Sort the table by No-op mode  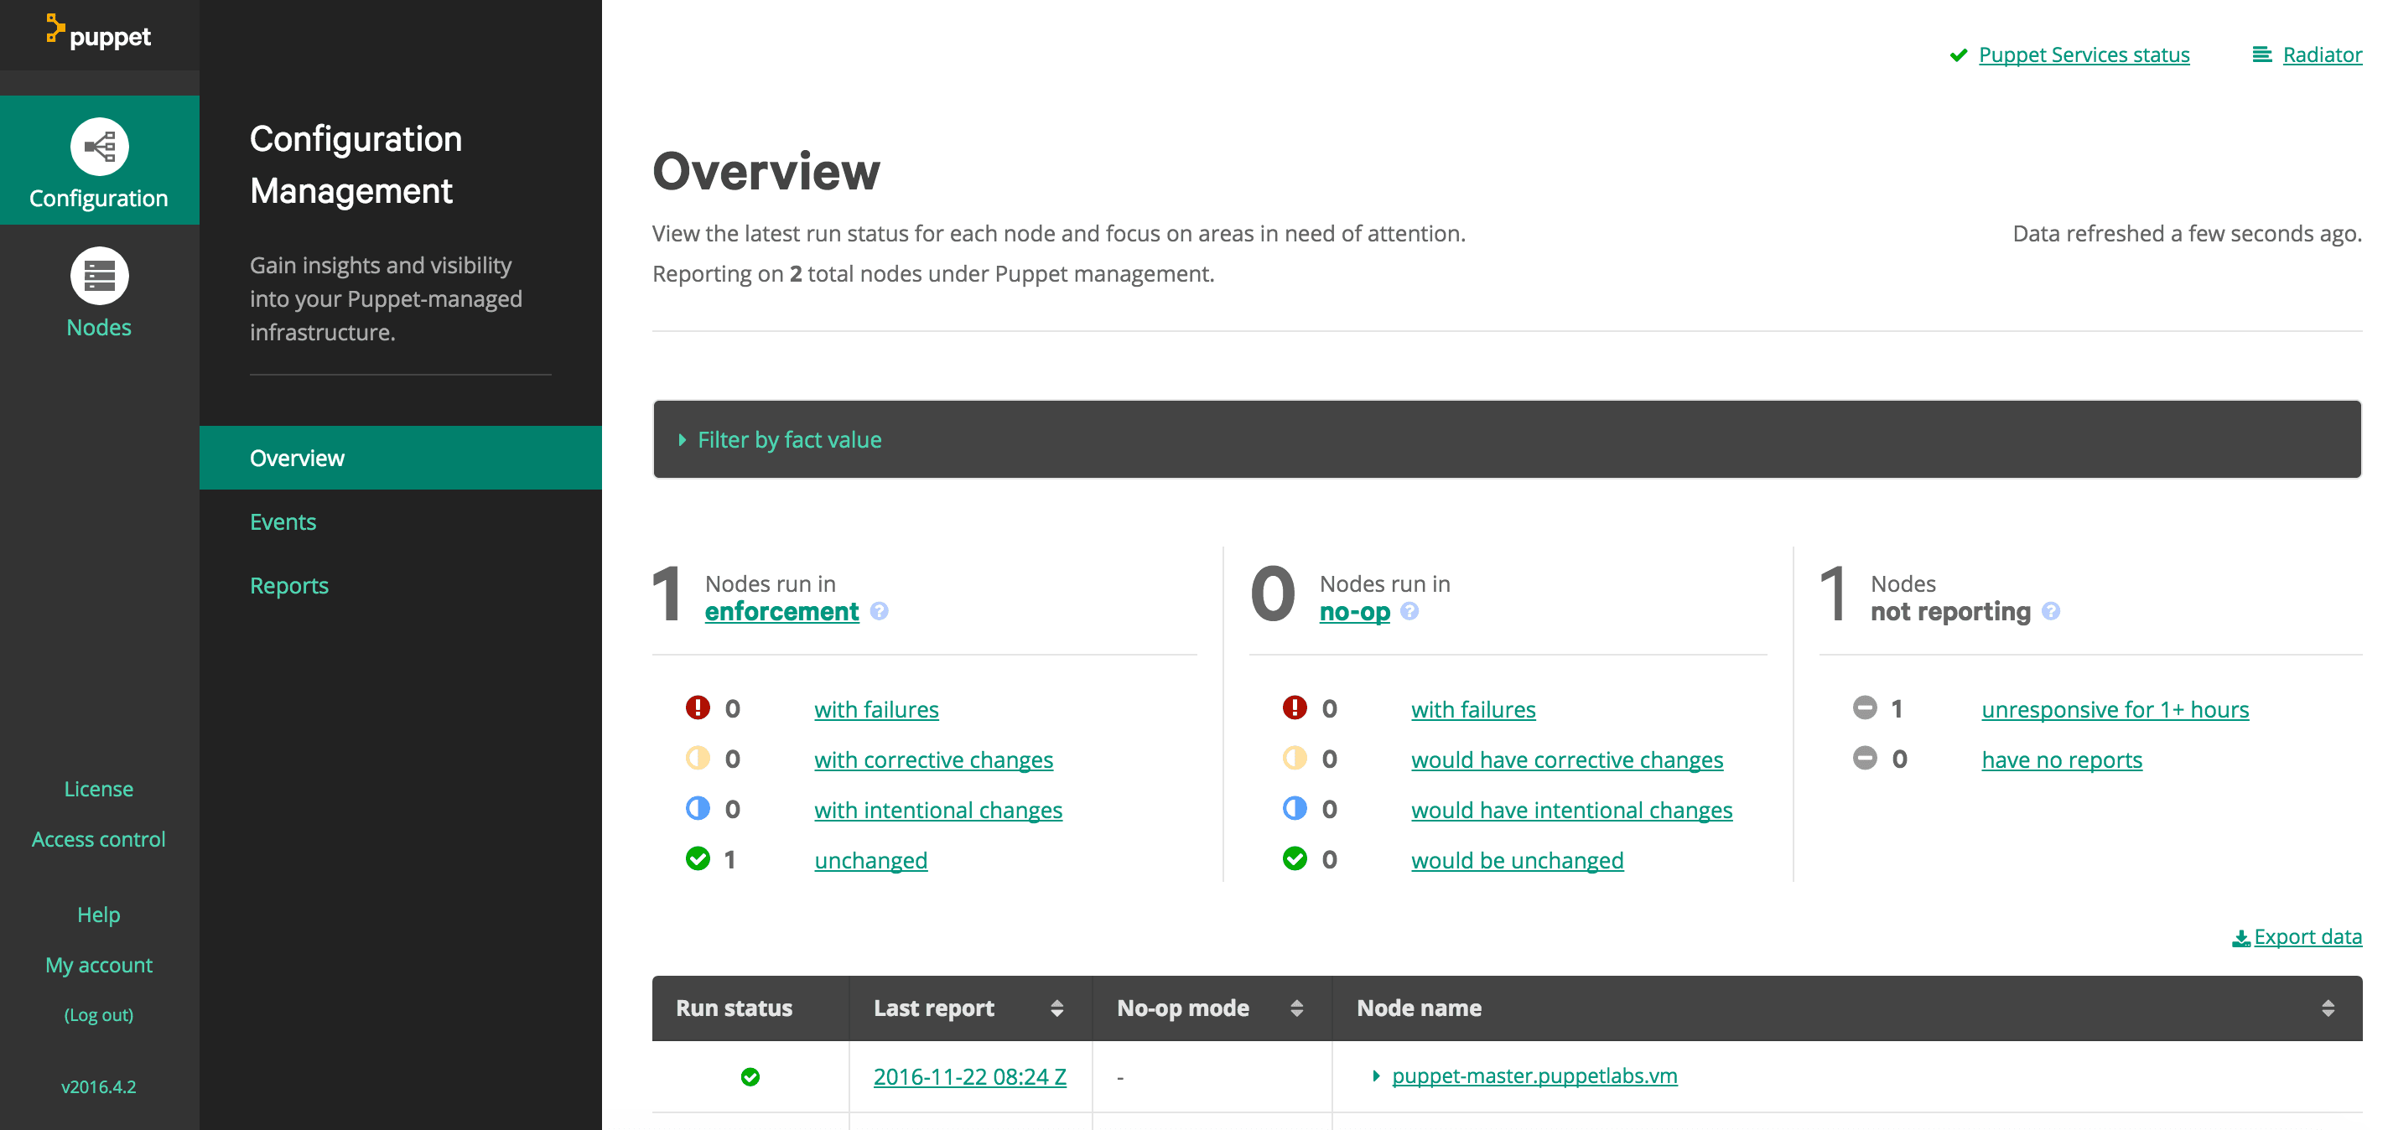click(1296, 1008)
